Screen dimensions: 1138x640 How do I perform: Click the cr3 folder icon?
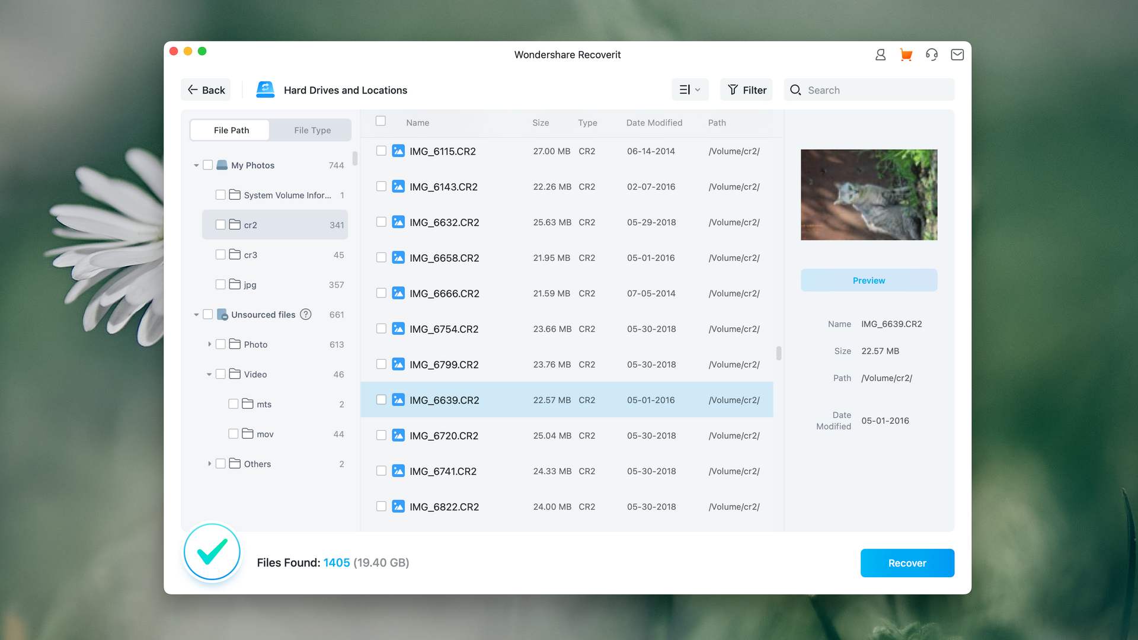click(235, 254)
